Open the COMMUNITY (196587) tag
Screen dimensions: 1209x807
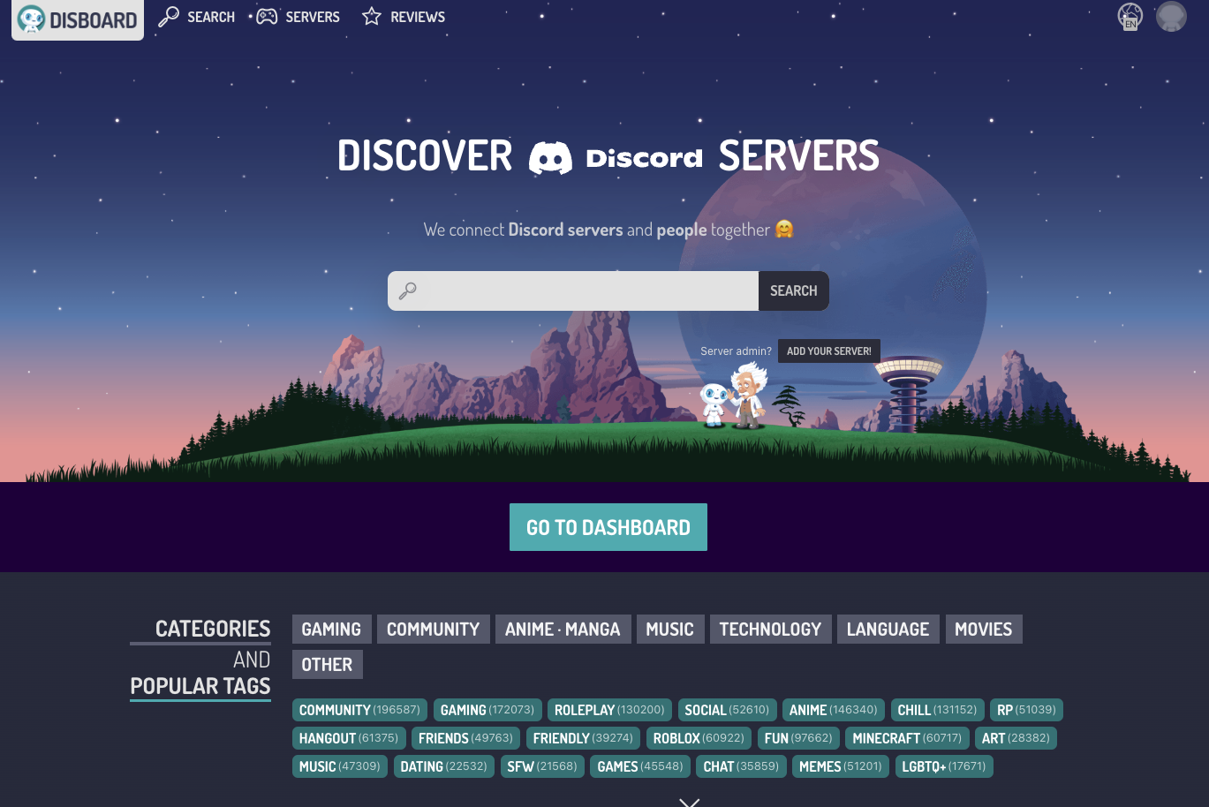tap(359, 710)
